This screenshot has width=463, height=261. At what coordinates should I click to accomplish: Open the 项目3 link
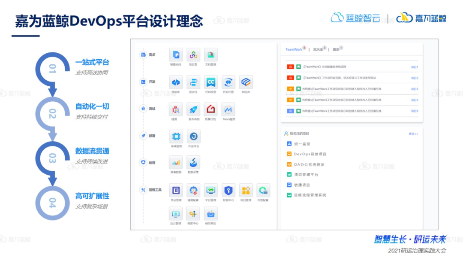(x=414, y=89)
